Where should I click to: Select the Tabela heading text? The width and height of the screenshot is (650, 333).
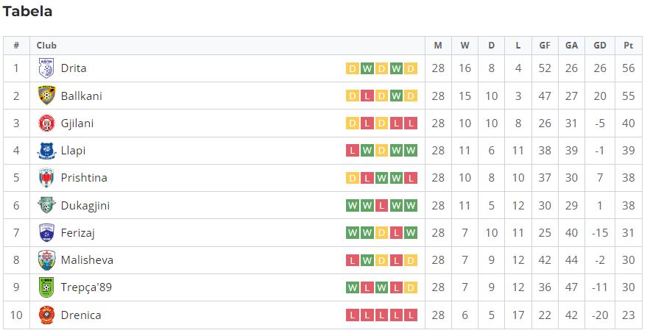(x=28, y=12)
